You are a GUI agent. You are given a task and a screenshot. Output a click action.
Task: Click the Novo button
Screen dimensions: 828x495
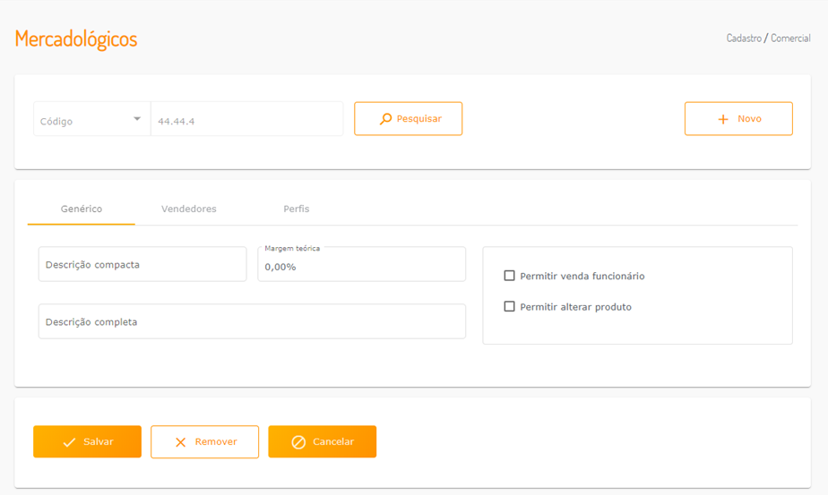(x=738, y=119)
